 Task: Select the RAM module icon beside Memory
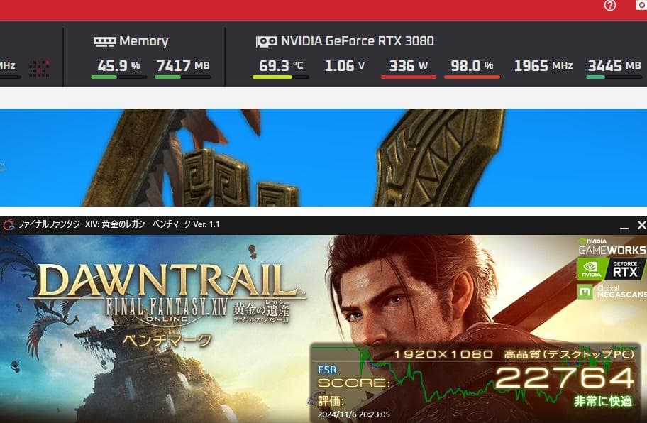pyautogui.click(x=105, y=41)
